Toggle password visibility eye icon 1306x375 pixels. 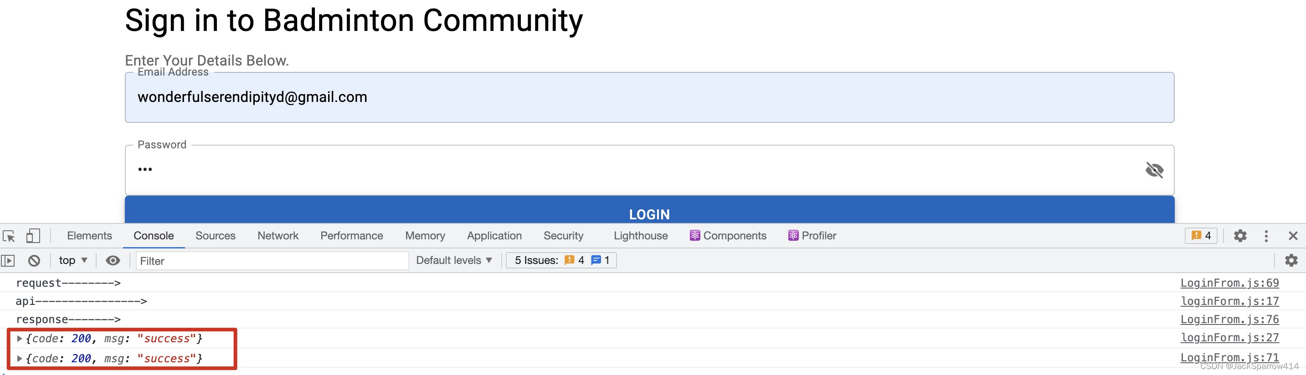click(x=1154, y=170)
